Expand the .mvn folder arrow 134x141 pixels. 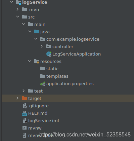[17, 9]
